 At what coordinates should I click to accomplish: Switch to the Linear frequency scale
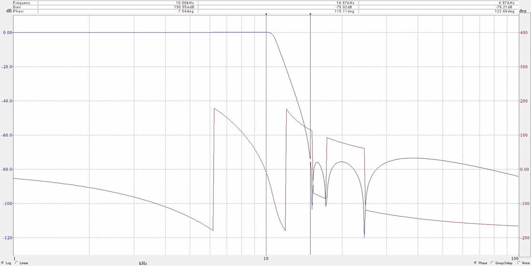tap(17, 262)
